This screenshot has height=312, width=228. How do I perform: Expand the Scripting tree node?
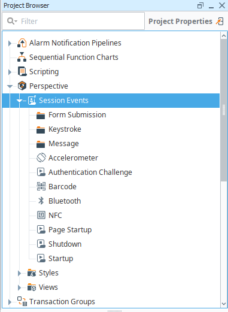point(10,72)
